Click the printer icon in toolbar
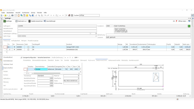Viewport: 194px width, 109px height. pyautogui.click(x=12, y=15)
